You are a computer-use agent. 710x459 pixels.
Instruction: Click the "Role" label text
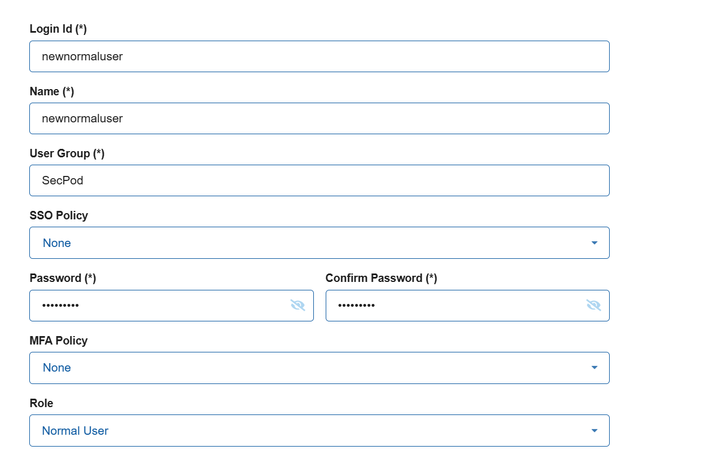click(x=41, y=403)
